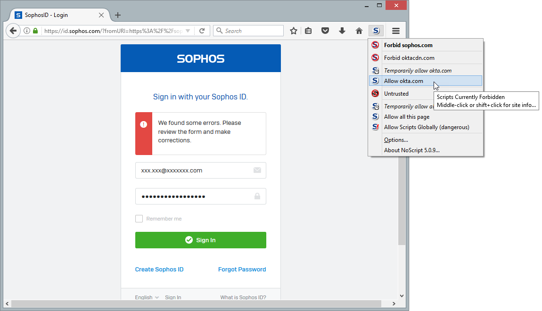
Task: Open the URL history dropdown arrow
Action: coord(188,31)
